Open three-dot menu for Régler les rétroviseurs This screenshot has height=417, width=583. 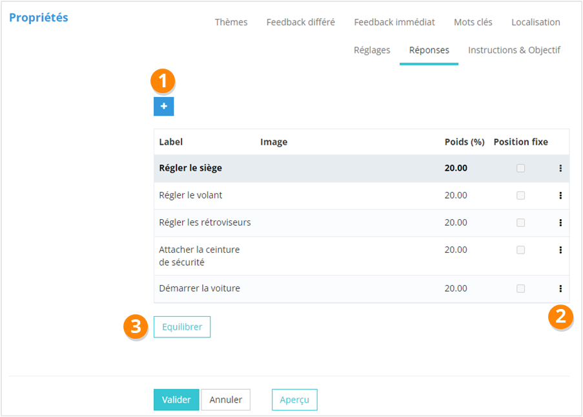click(560, 222)
